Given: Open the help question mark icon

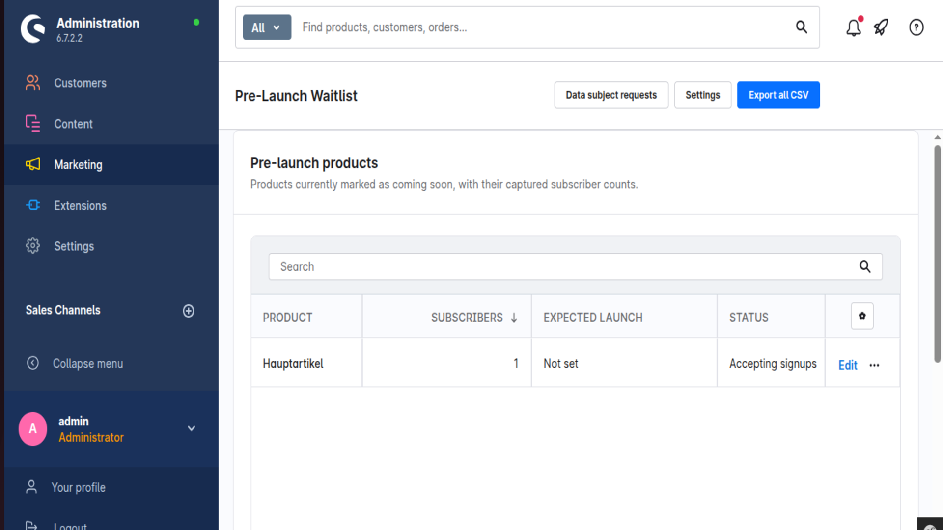Looking at the screenshot, I should (916, 27).
